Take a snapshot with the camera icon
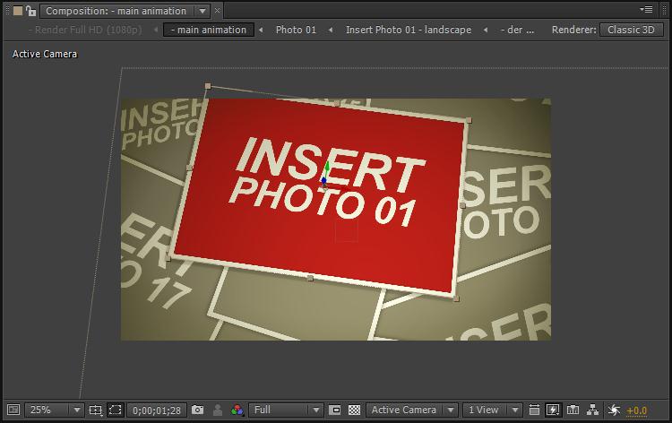Image resolution: width=672 pixels, height=423 pixels. point(197,410)
